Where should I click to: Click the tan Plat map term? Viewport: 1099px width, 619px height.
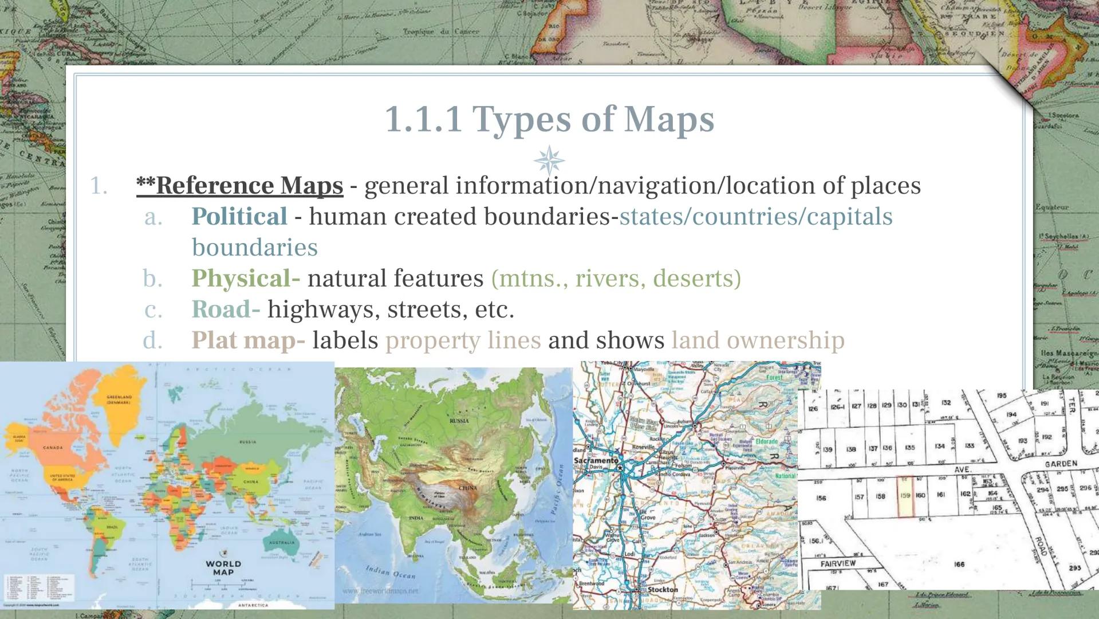click(248, 340)
